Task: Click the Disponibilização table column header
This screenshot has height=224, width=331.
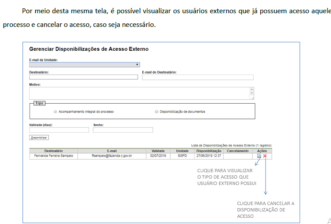Action: tap(209, 151)
